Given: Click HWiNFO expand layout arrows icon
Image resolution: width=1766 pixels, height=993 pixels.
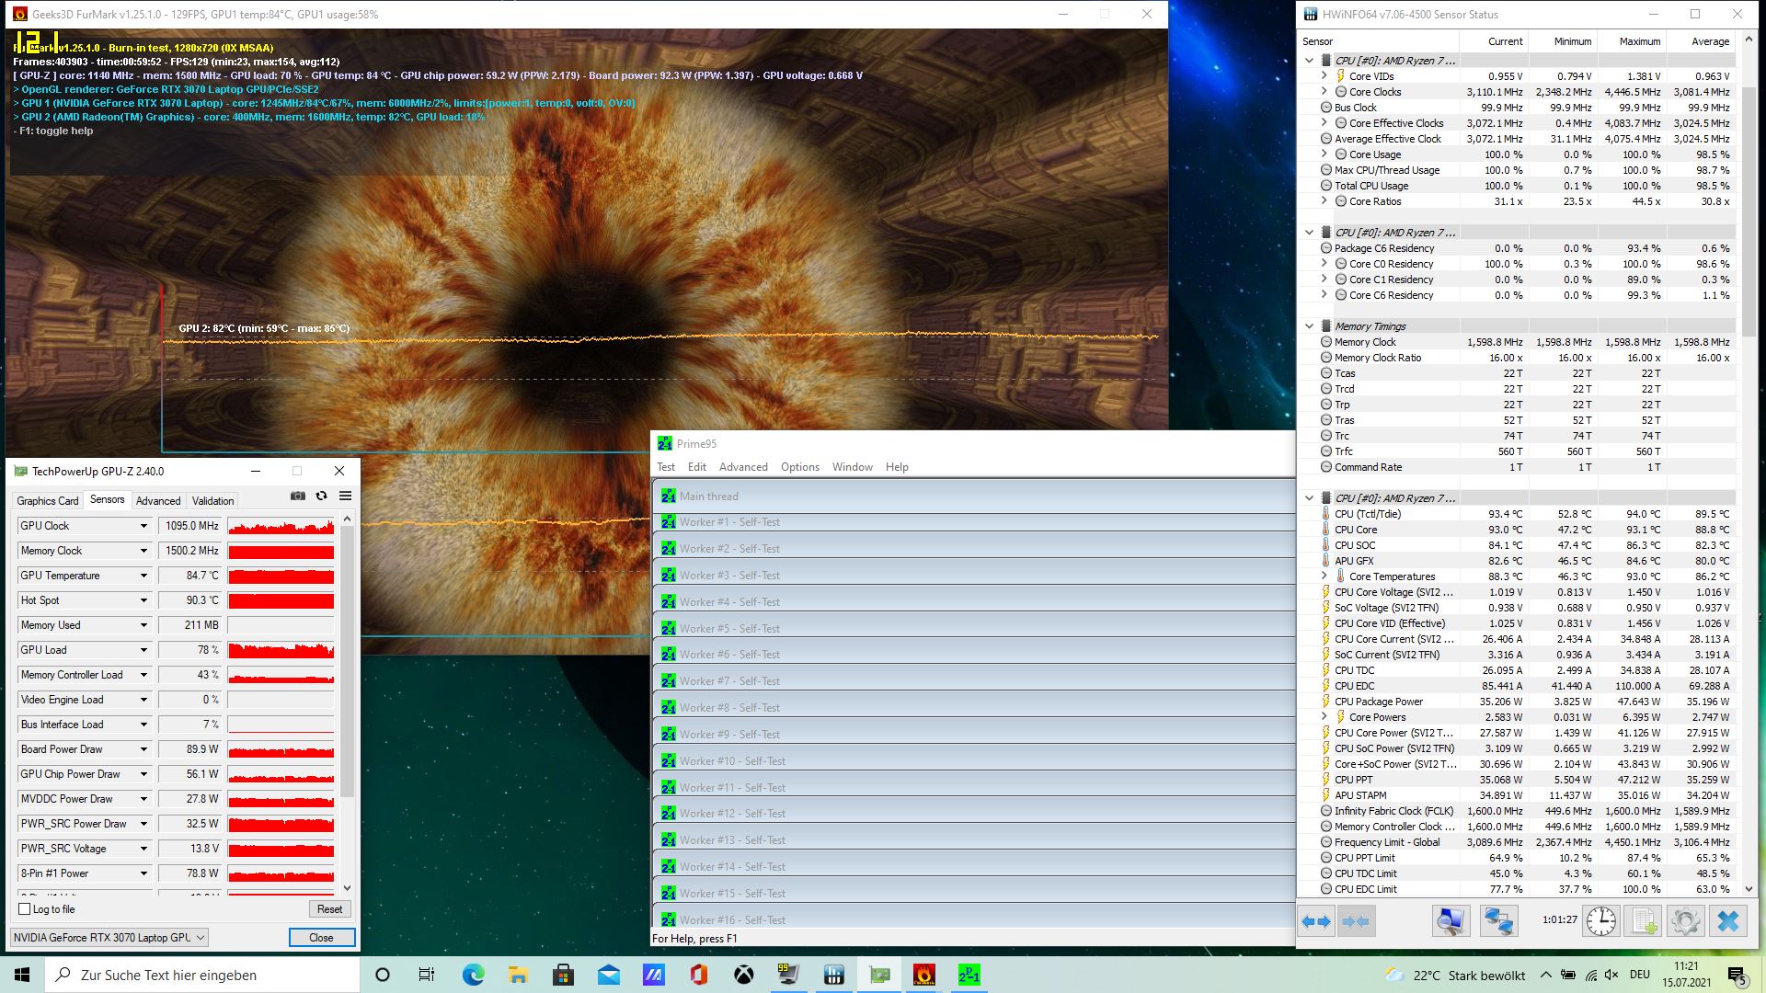Looking at the screenshot, I should [x=1316, y=921].
